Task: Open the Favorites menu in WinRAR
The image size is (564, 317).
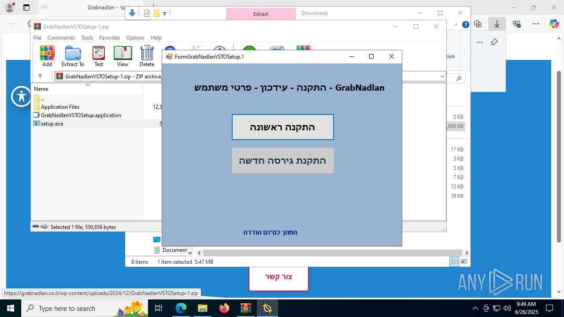Action: (109, 38)
